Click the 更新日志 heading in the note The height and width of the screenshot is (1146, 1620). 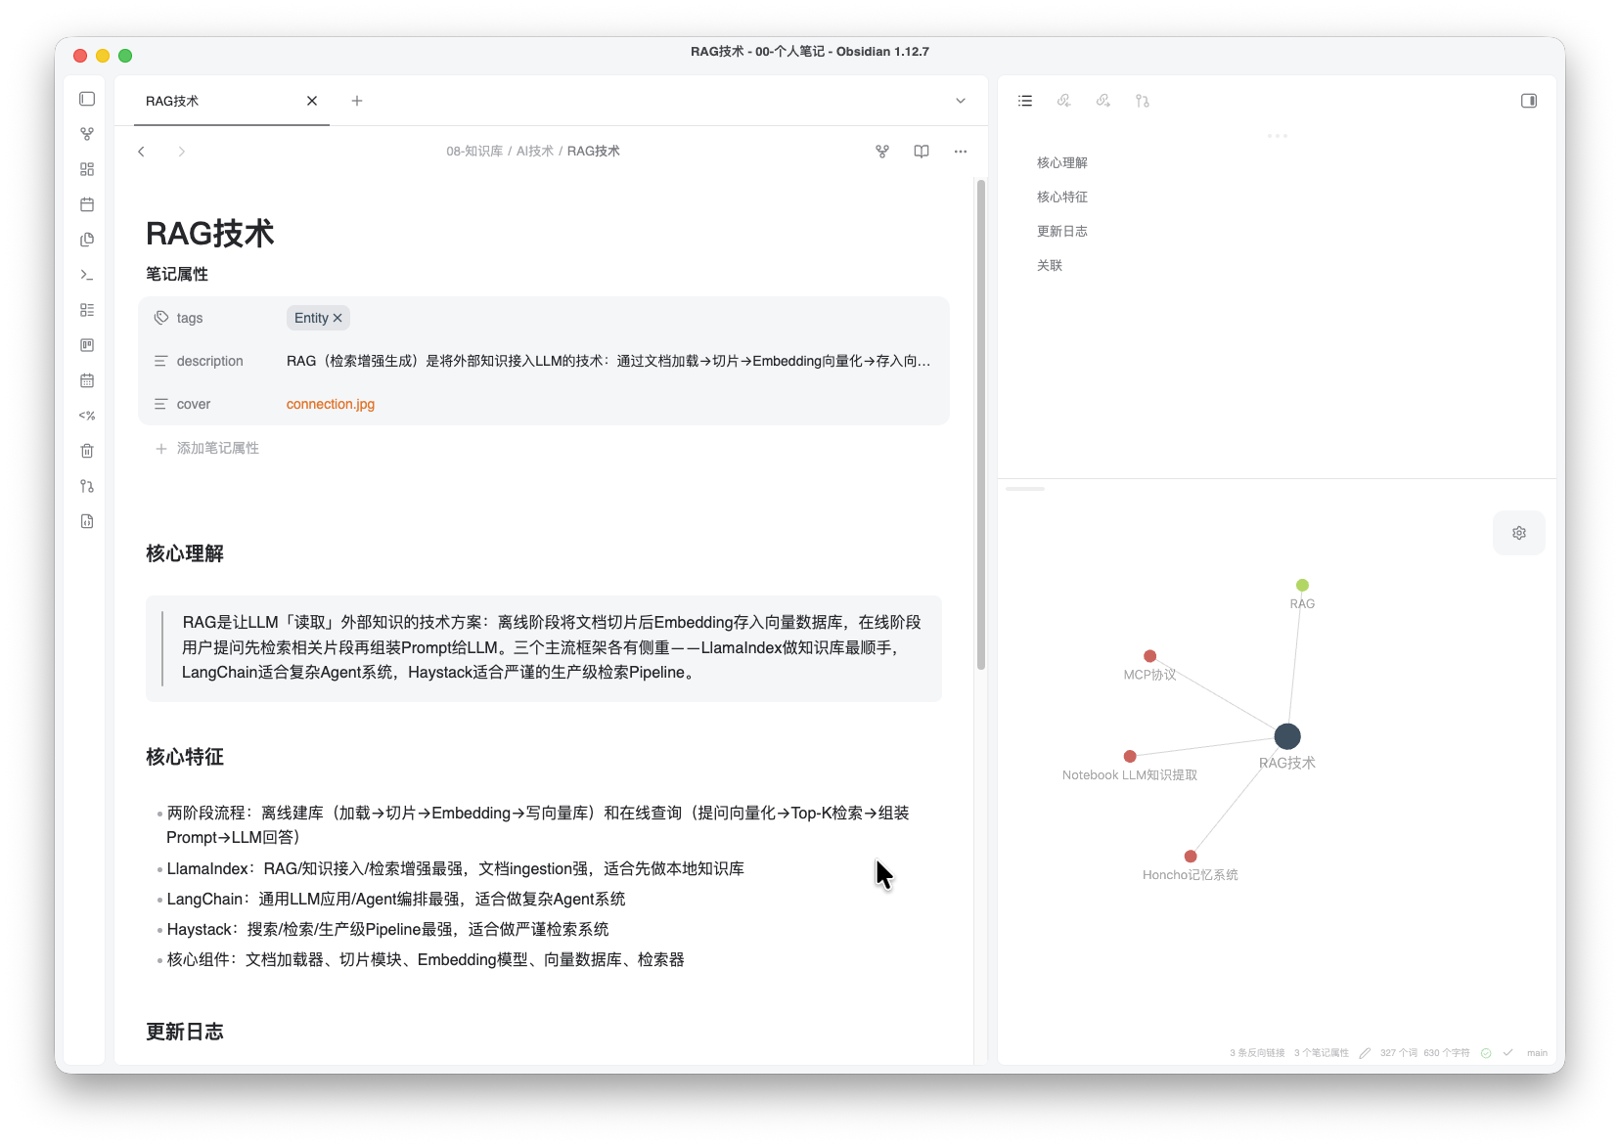point(185,1032)
